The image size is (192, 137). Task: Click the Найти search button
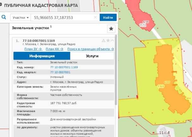click(108, 17)
